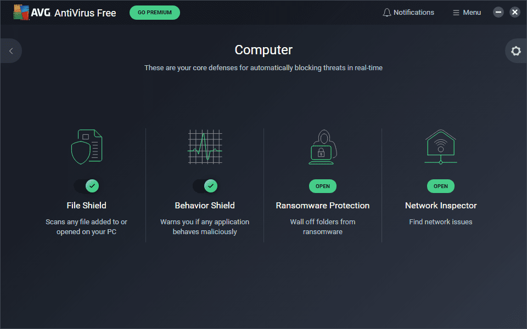Click the File Shield document icon
This screenshot has height=329, width=527.
pyautogui.click(x=87, y=147)
